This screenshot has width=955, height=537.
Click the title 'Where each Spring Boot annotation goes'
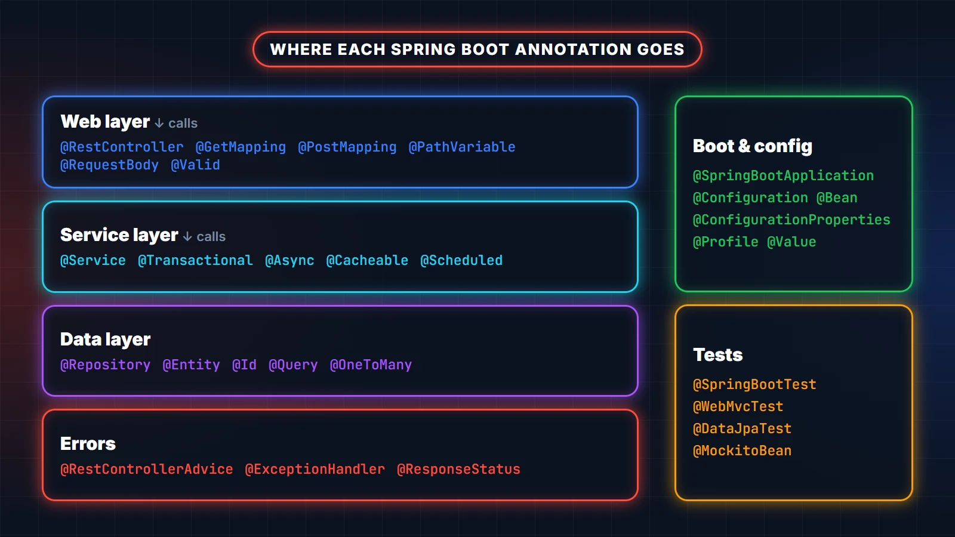tap(477, 50)
